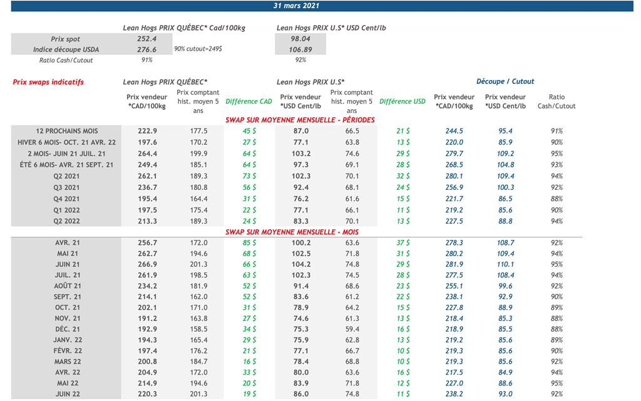This screenshot has height=401, width=641.
Task: Click the DÉC. 21 row label
Action: (67, 329)
